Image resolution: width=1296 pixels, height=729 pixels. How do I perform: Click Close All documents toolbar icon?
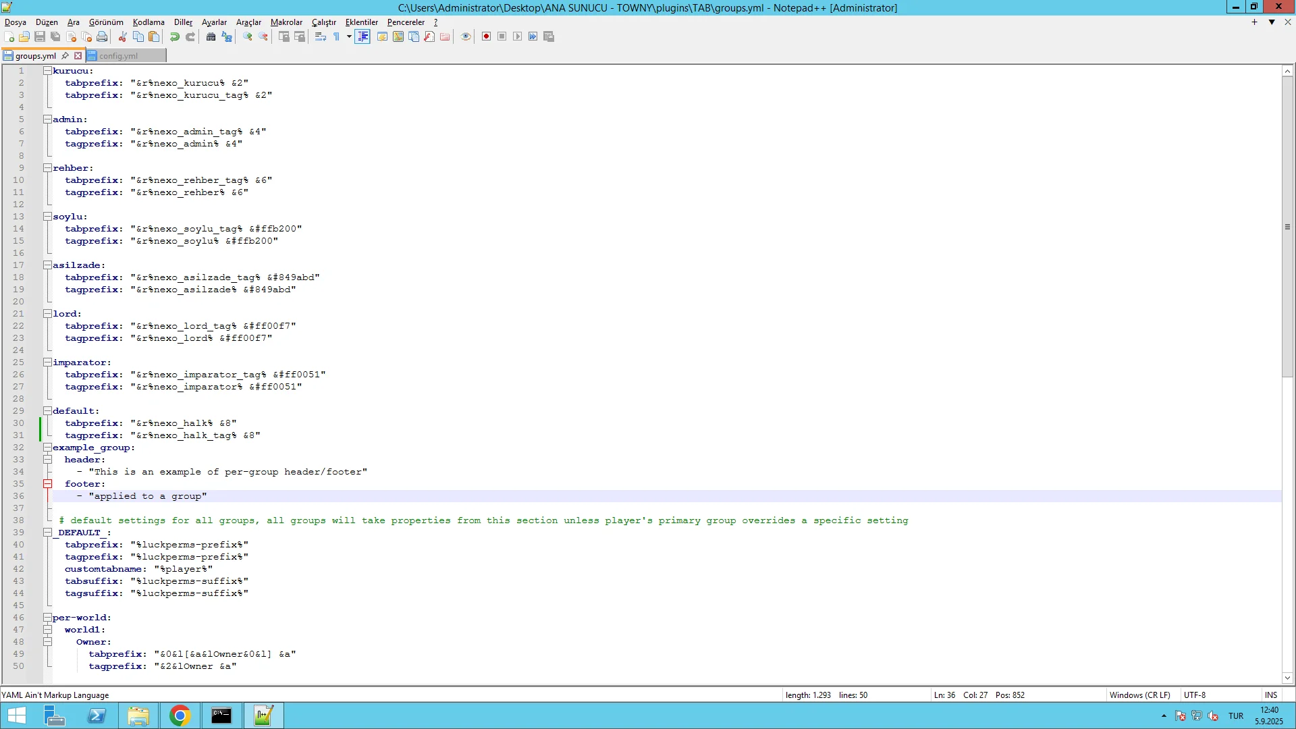pyautogui.click(x=86, y=36)
